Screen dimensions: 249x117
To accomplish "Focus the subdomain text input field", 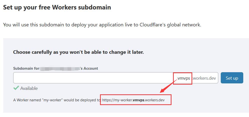I will 115,78.
